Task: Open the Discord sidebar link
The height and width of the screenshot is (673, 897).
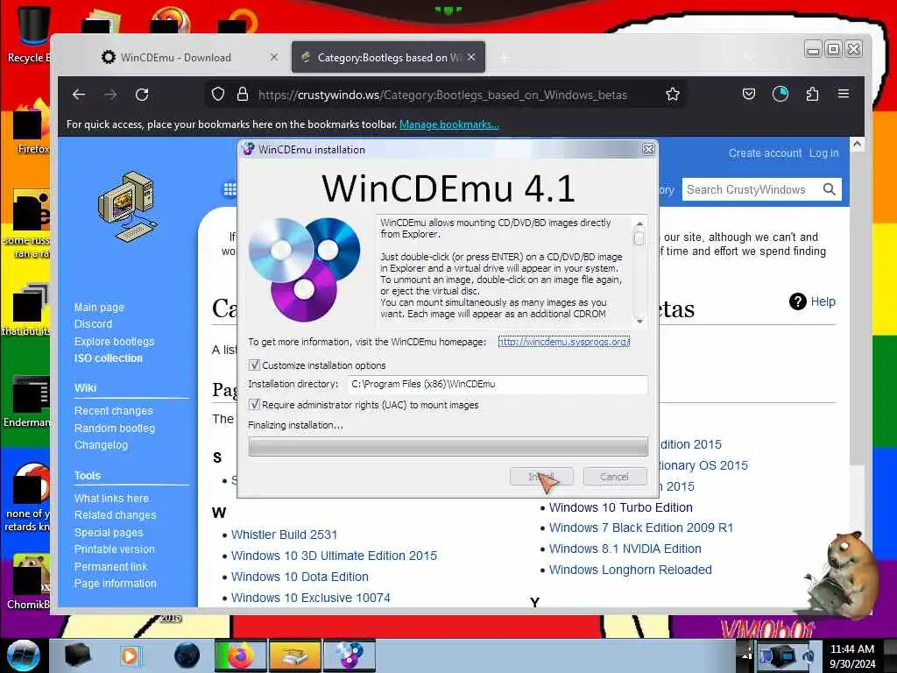Action: coord(93,324)
